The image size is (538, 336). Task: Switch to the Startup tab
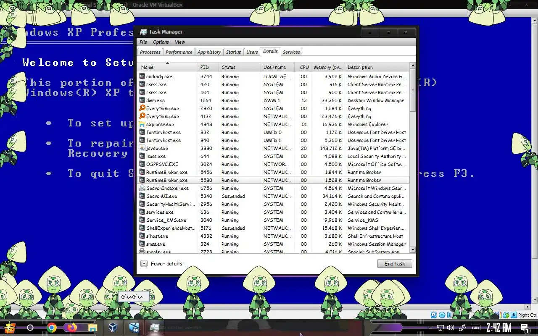[233, 52]
